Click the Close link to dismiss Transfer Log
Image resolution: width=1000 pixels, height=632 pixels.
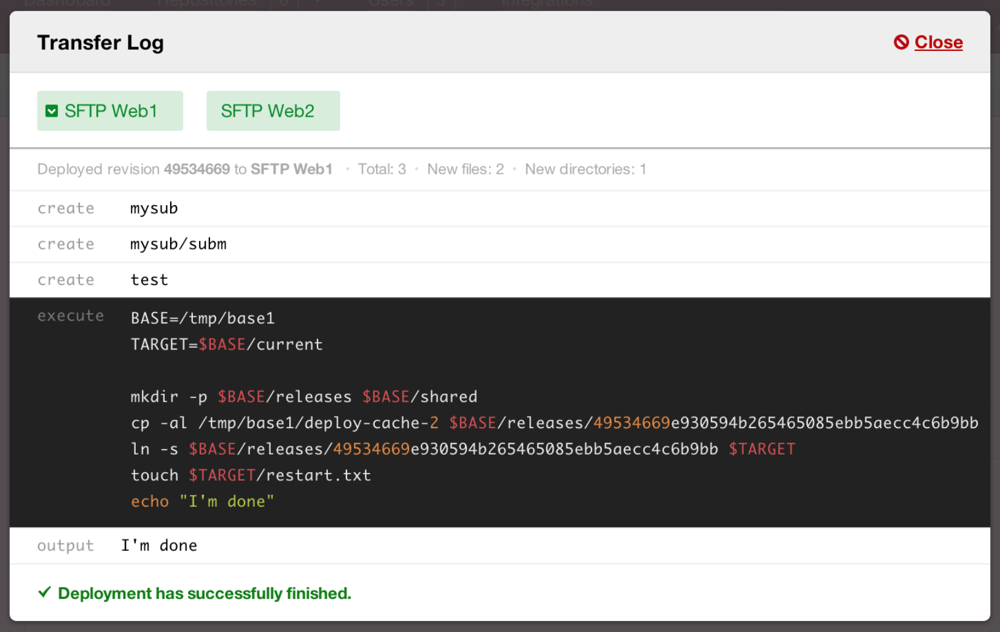pyautogui.click(x=939, y=42)
